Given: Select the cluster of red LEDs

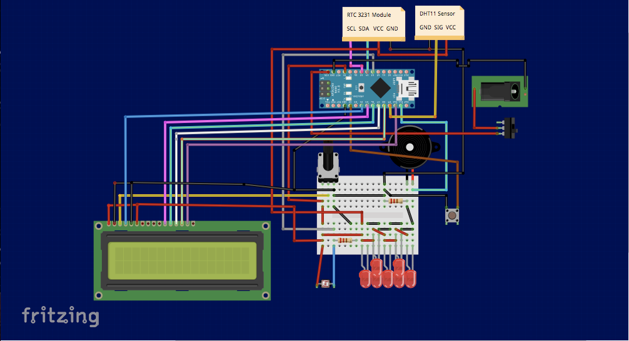Looking at the screenshot, I should [388, 273].
